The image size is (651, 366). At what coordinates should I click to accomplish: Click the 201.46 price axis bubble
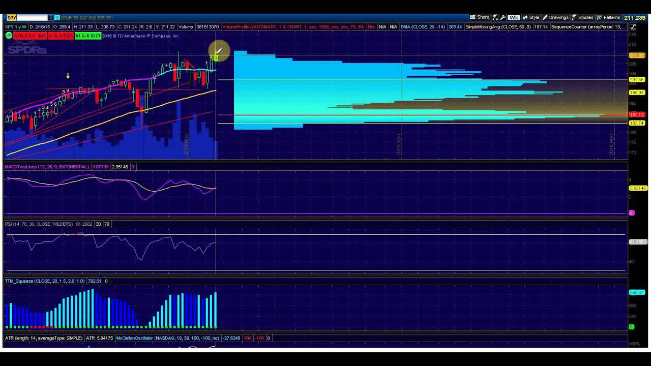637,80
